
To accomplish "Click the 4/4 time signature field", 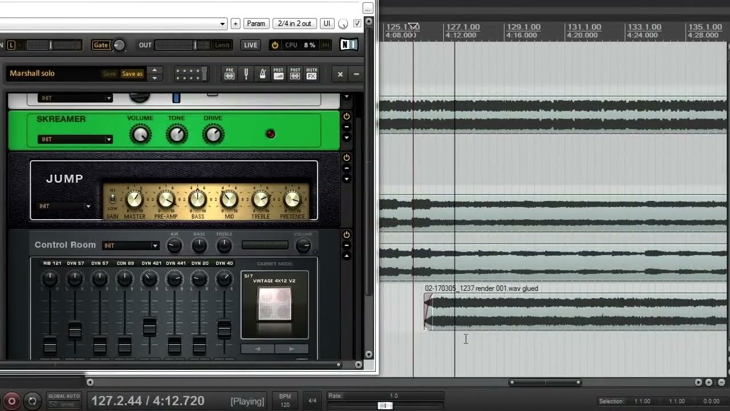I will click(312, 401).
